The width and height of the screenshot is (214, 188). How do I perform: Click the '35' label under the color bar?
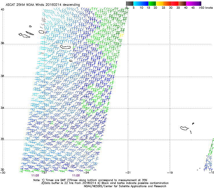[x=178, y=8]
